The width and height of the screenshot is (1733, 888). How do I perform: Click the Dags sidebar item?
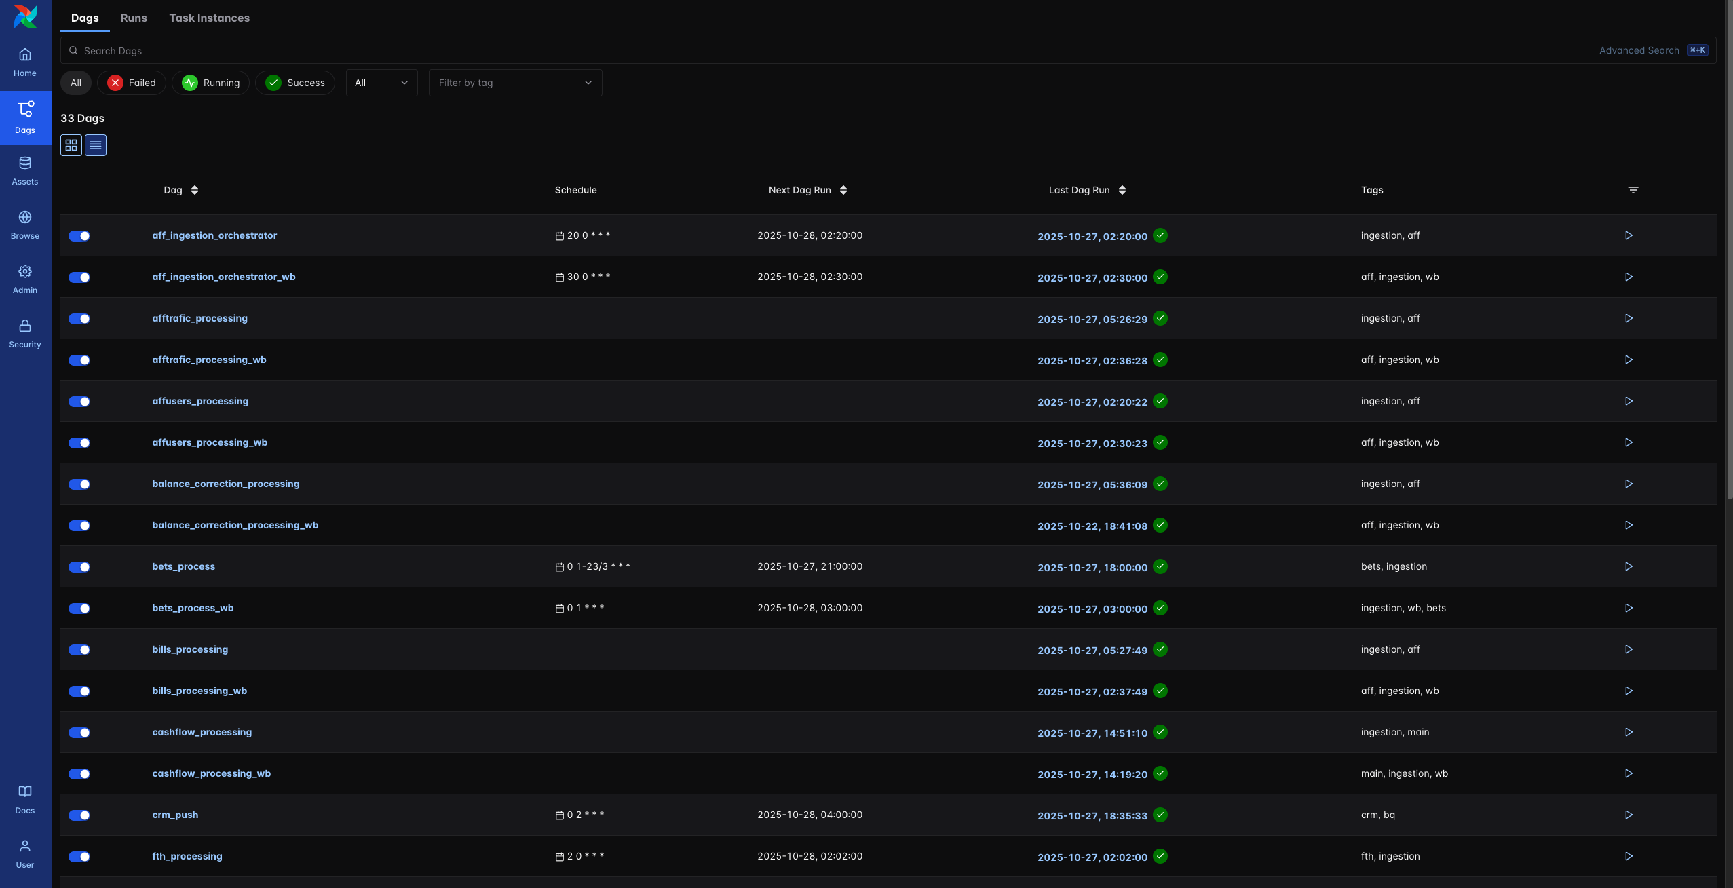[x=25, y=118]
